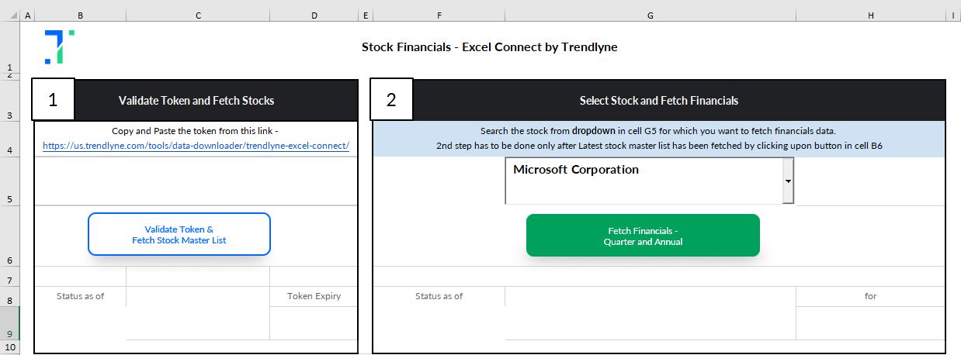Select column header A
The image size is (961, 355).
(28, 16)
